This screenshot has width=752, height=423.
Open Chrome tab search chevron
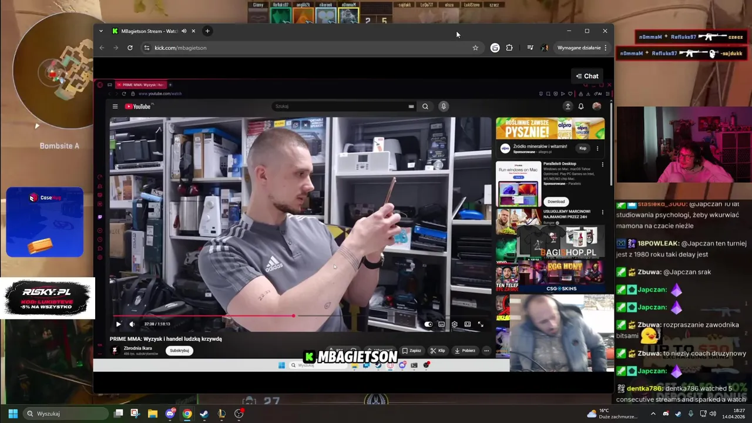pos(101,31)
